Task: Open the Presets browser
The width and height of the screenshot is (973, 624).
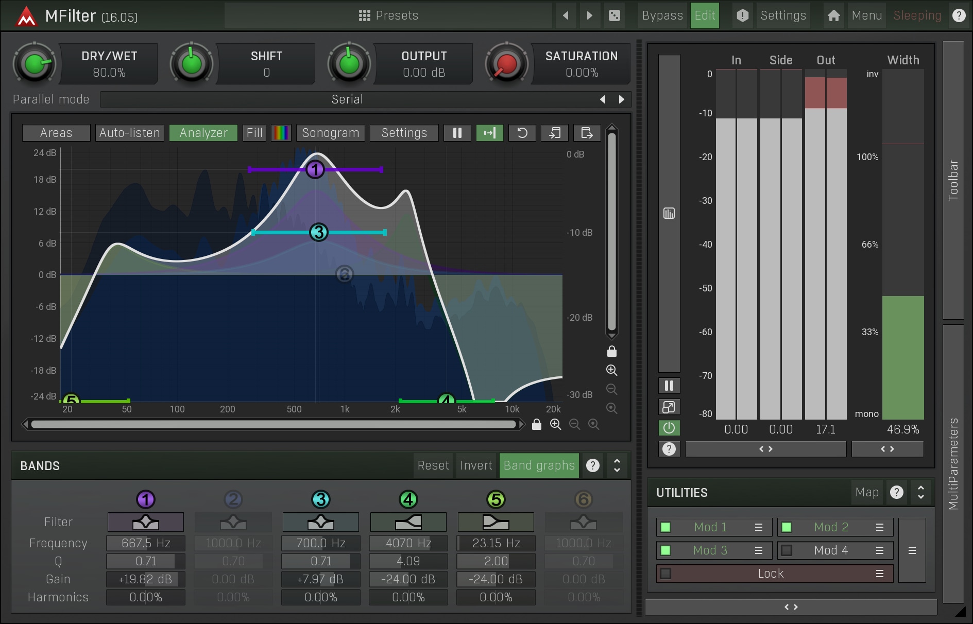Action: (x=389, y=15)
